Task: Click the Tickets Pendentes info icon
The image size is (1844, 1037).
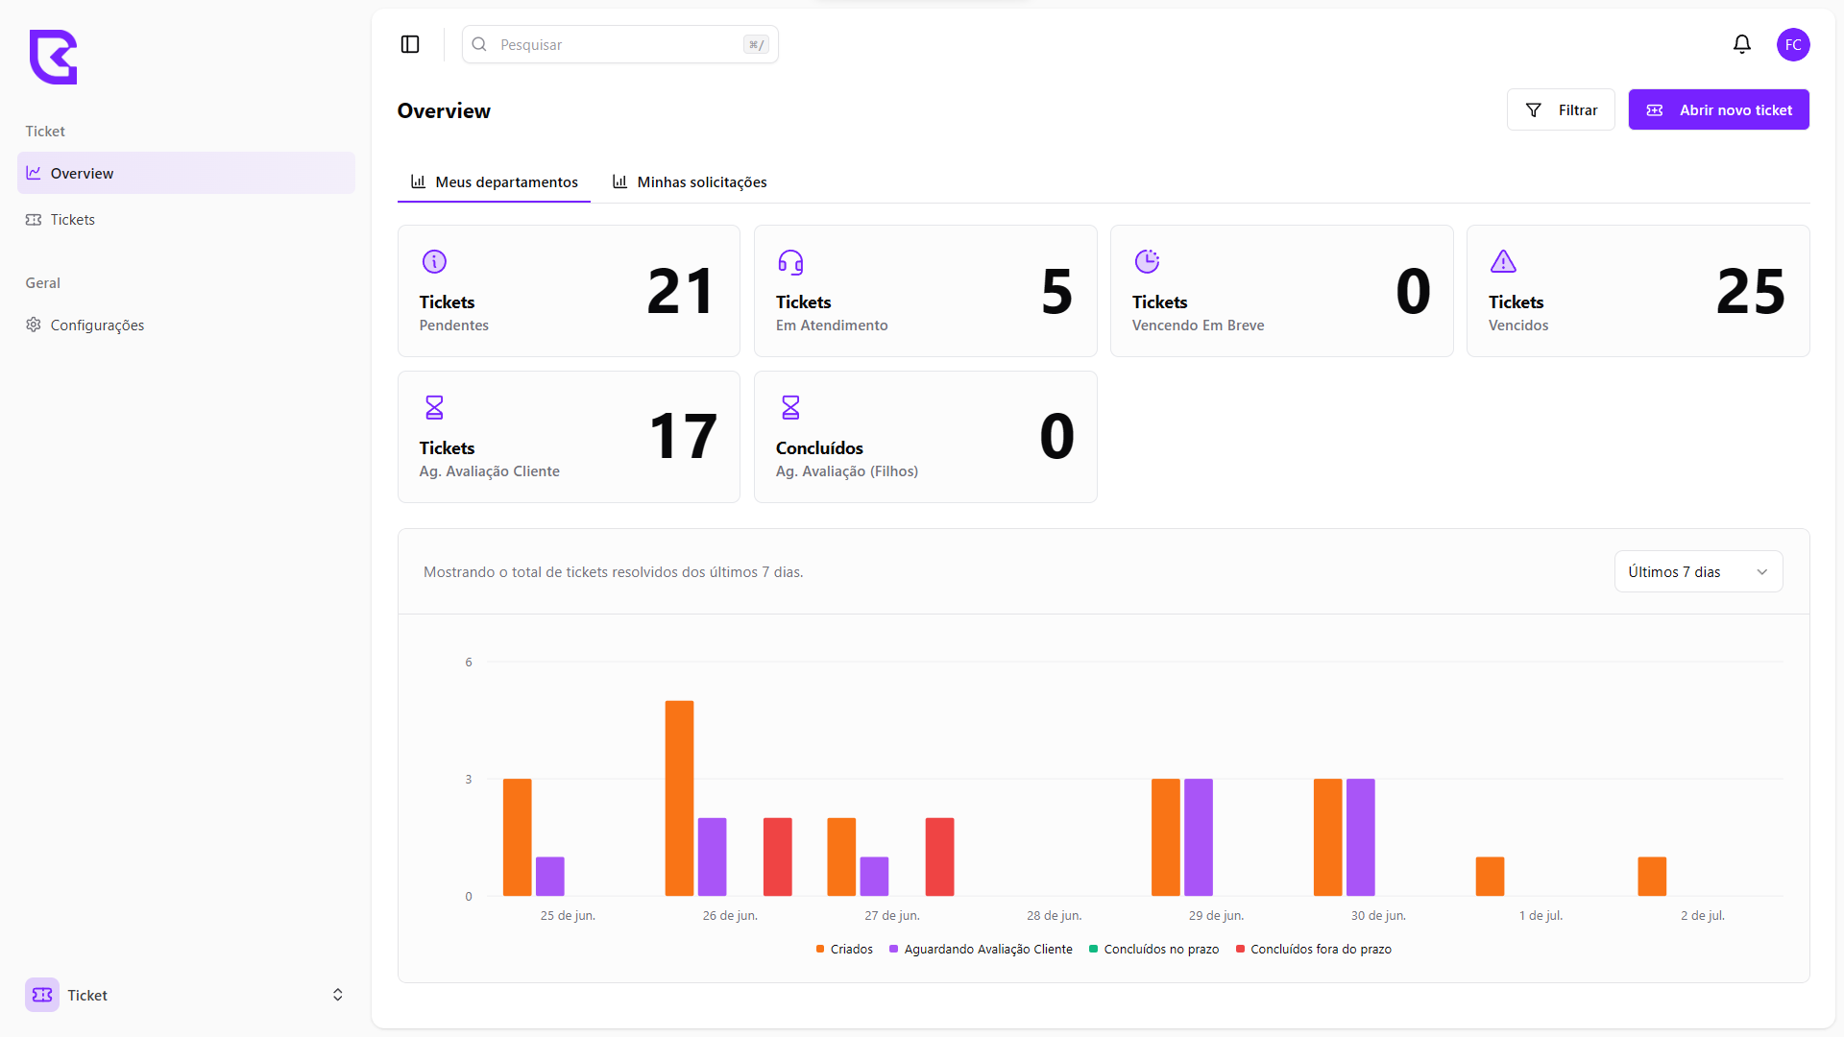Action: [434, 261]
